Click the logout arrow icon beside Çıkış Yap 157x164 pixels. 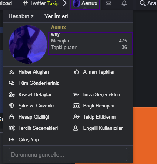point(11,139)
